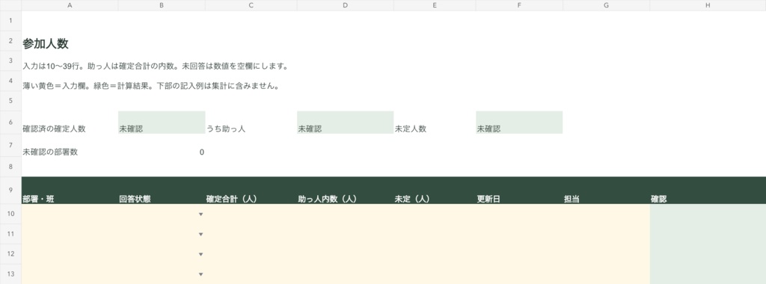
Task: Select row 9 header
Action: pyautogui.click(x=10, y=191)
